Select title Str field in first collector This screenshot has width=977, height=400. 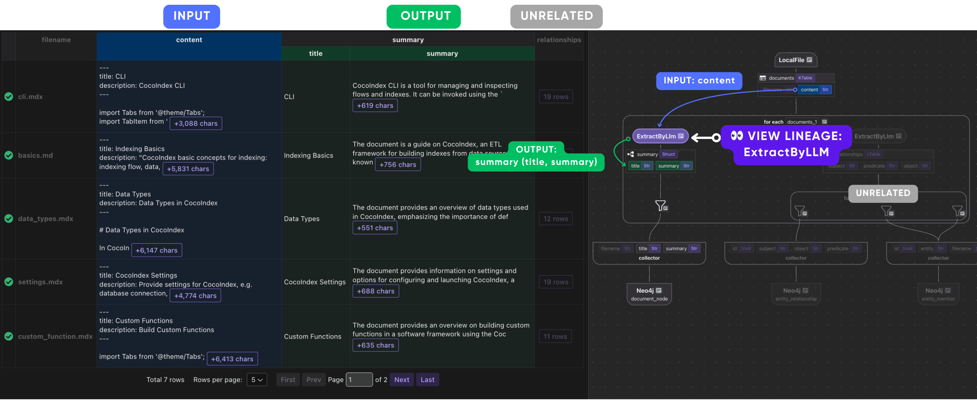click(648, 249)
